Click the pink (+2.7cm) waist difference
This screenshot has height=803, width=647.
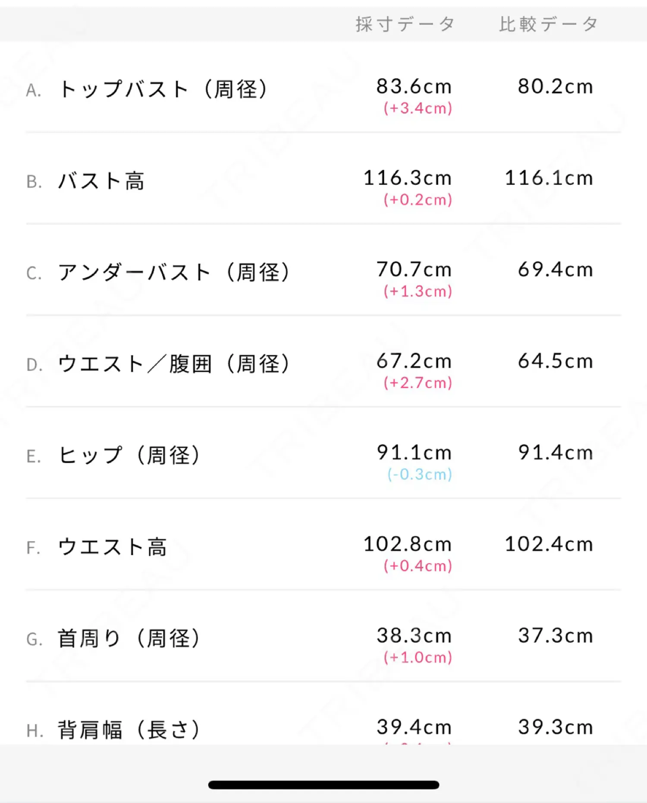pyautogui.click(x=418, y=383)
